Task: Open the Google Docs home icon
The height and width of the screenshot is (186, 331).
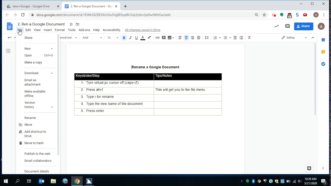Action: click(10, 26)
